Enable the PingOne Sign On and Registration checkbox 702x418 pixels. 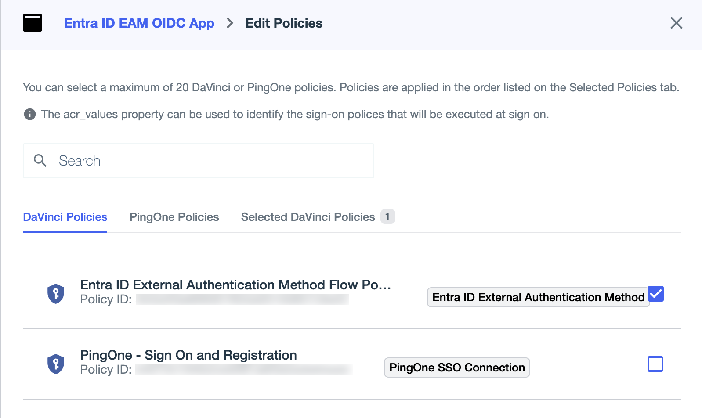pyautogui.click(x=655, y=364)
